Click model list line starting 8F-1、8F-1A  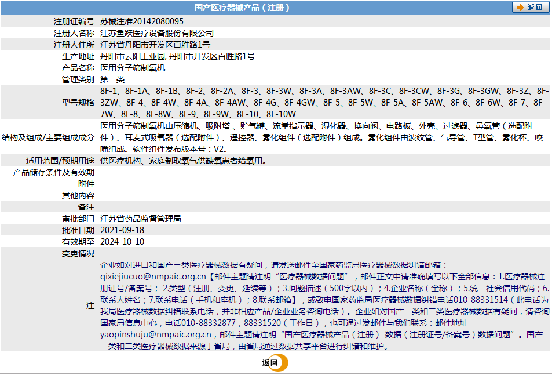324,91
